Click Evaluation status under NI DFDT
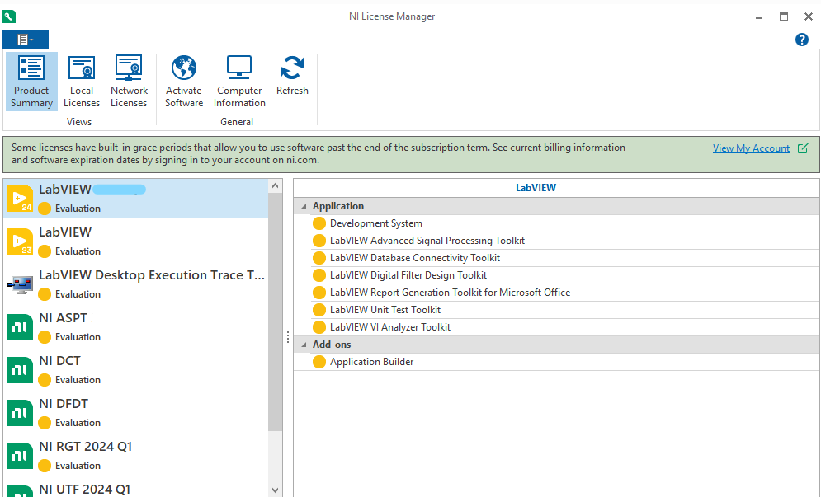The image size is (821, 497). point(78,423)
